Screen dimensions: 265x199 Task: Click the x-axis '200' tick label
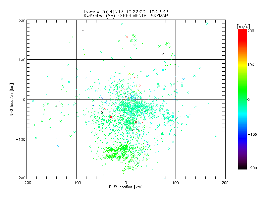(x=225, y=183)
